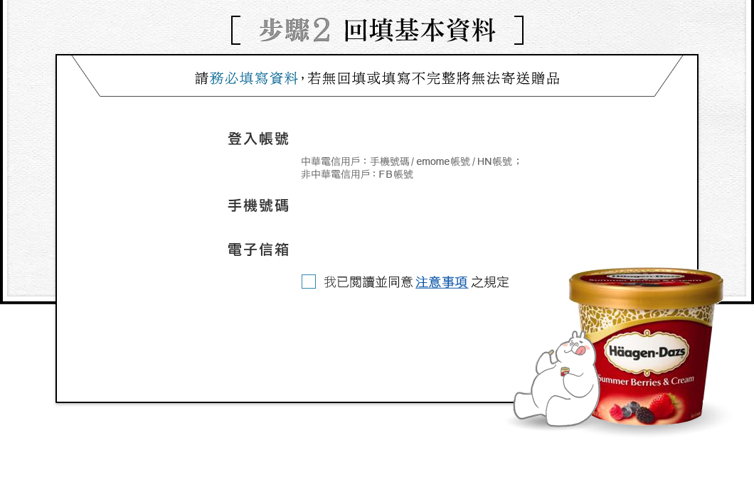754x487 pixels.
Task: Click the Häagen-Dazs ice cream cup image
Action: coord(647,347)
